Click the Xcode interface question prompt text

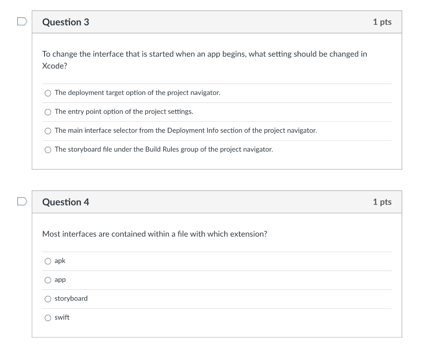point(204,54)
